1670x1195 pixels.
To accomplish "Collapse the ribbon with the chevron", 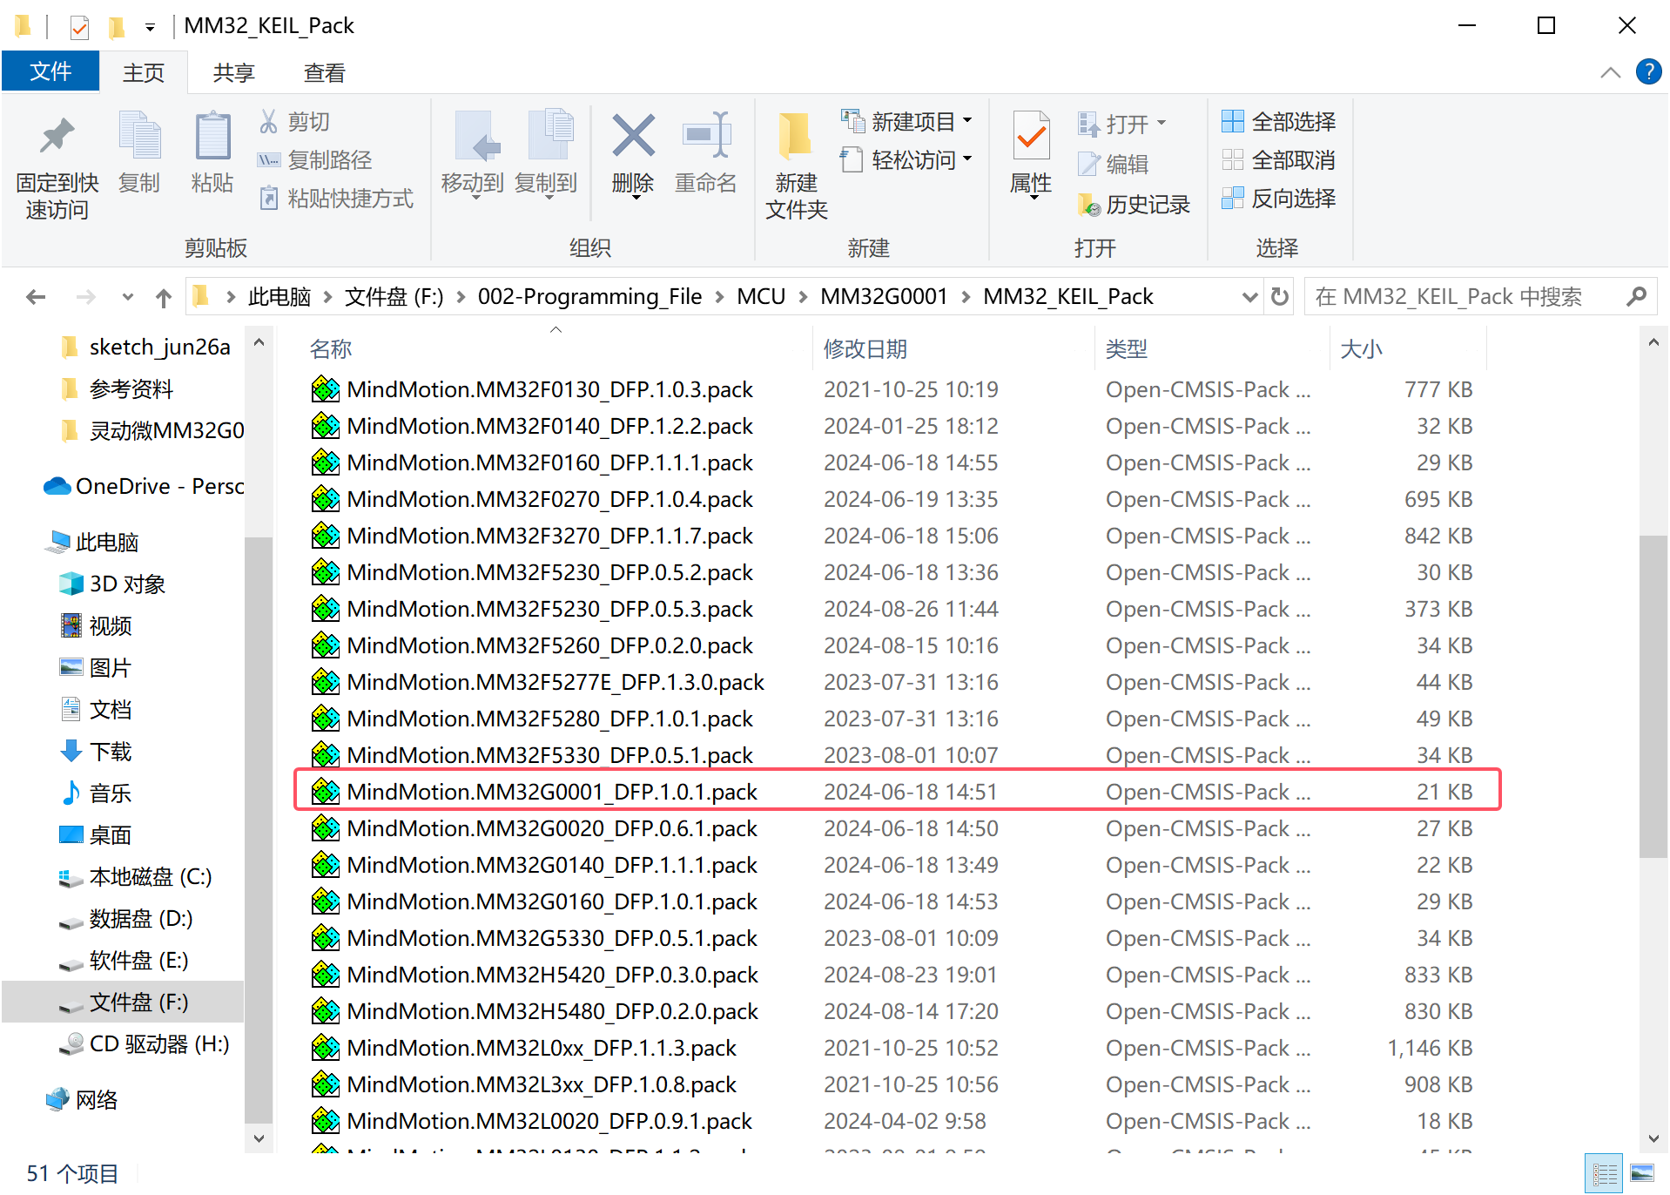I will pos(1610,72).
